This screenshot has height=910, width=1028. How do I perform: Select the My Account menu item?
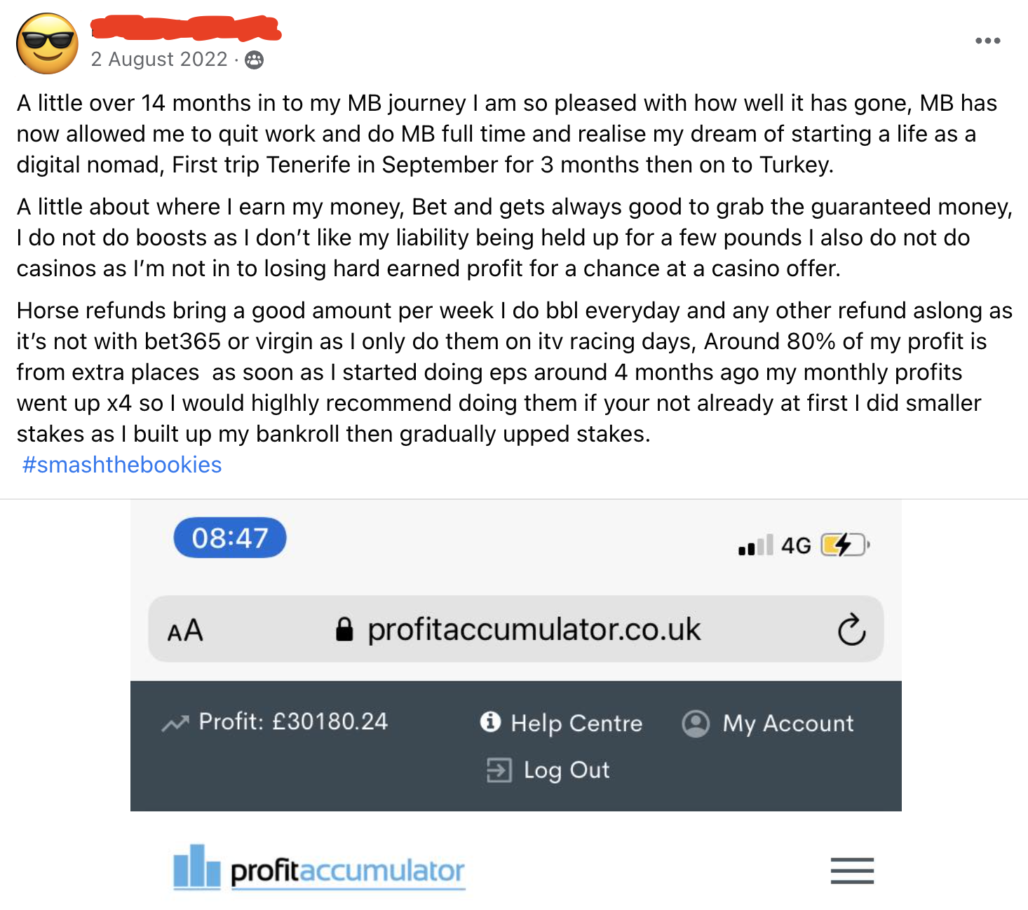tap(788, 723)
